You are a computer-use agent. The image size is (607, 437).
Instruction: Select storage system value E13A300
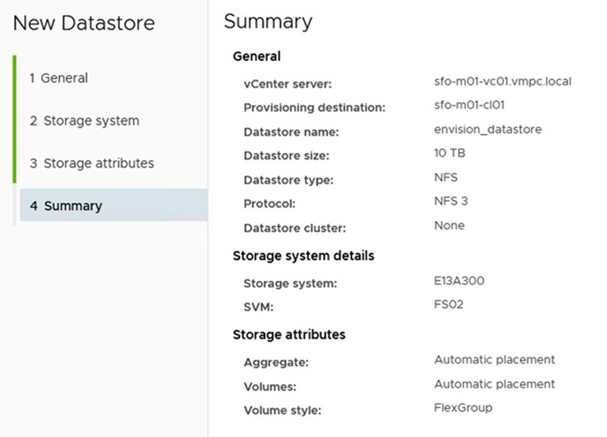459,281
